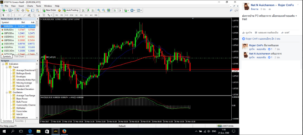The image size is (303, 135).
Task: Select the trendline drawing tool
Action: click(x=24, y=15)
